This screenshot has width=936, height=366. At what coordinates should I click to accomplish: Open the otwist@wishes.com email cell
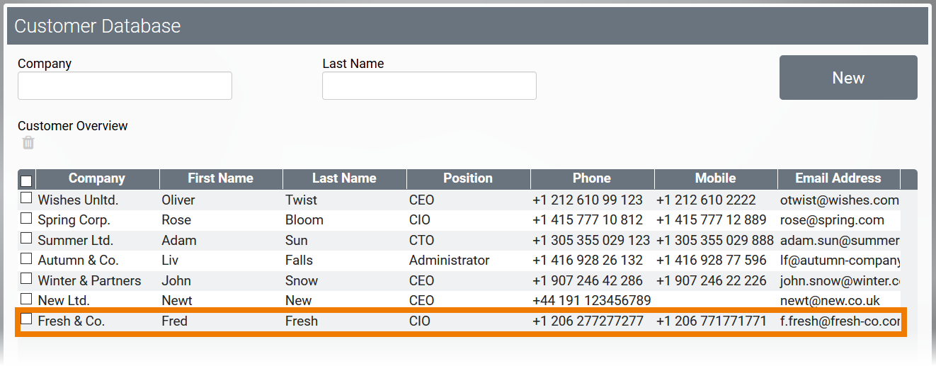pyautogui.click(x=839, y=200)
